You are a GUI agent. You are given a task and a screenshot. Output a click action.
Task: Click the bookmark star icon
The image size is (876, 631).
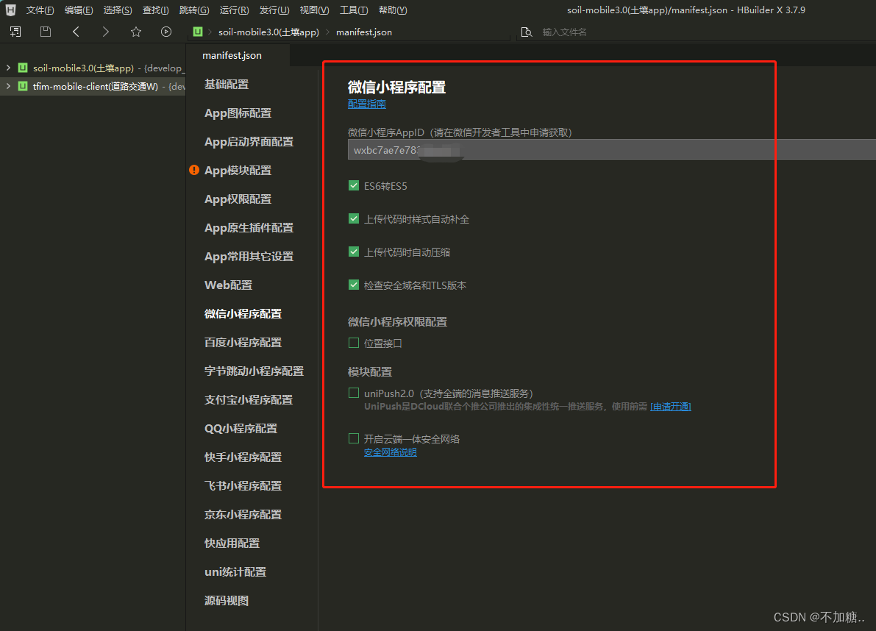136,32
